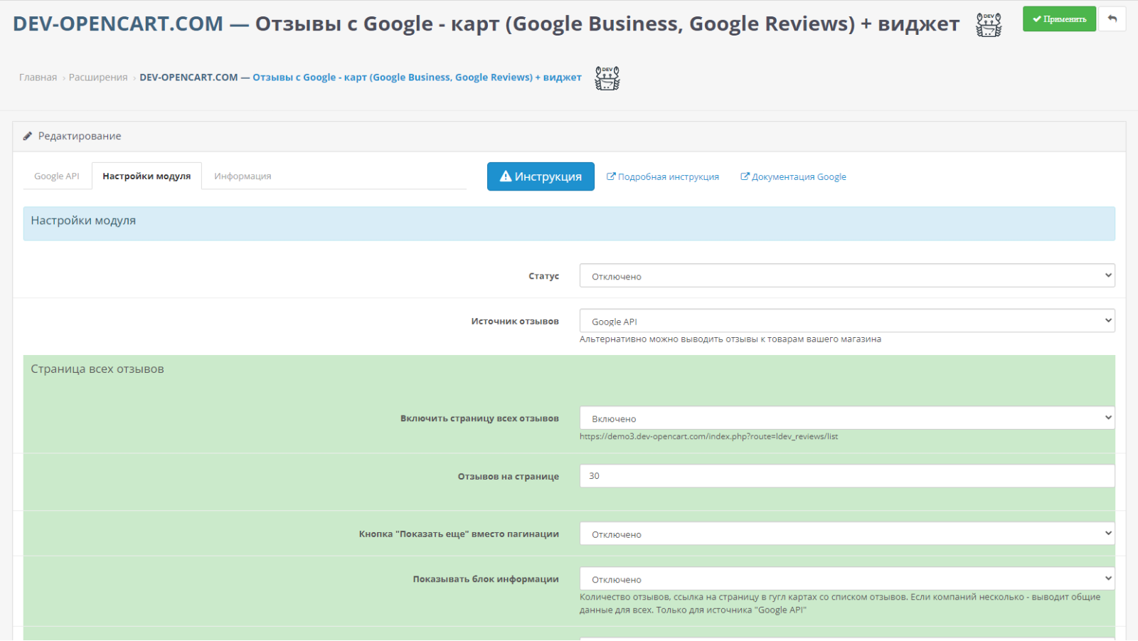
Task: Click the green Применить button
Action: pyautogui.click(x=1059, y=19)
